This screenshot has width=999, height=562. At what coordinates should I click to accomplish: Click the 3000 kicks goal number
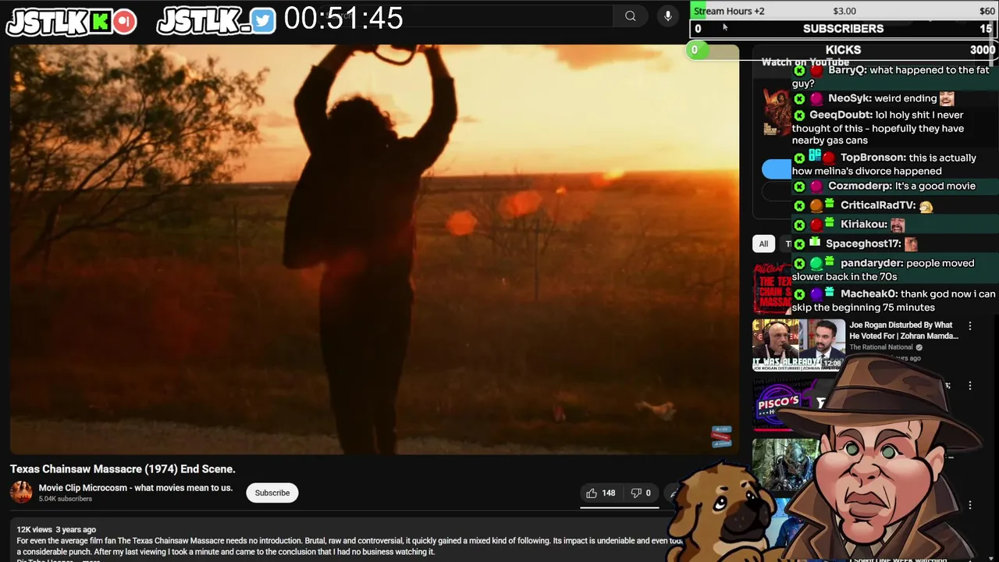pyautogui.click(x=983, y=50)
